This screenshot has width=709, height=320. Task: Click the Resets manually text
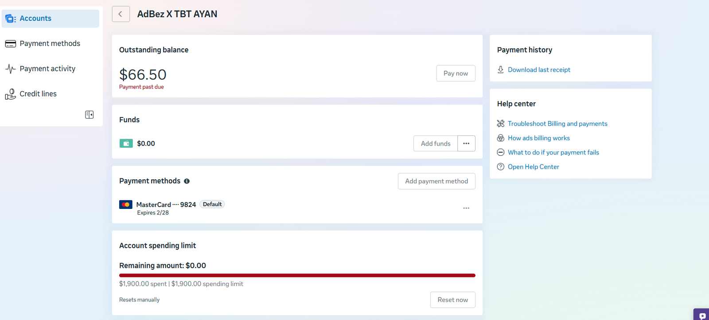point(139,300)
